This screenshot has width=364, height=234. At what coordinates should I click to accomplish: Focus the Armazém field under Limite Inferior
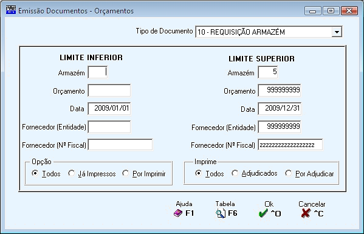click(x=98, y=72)
